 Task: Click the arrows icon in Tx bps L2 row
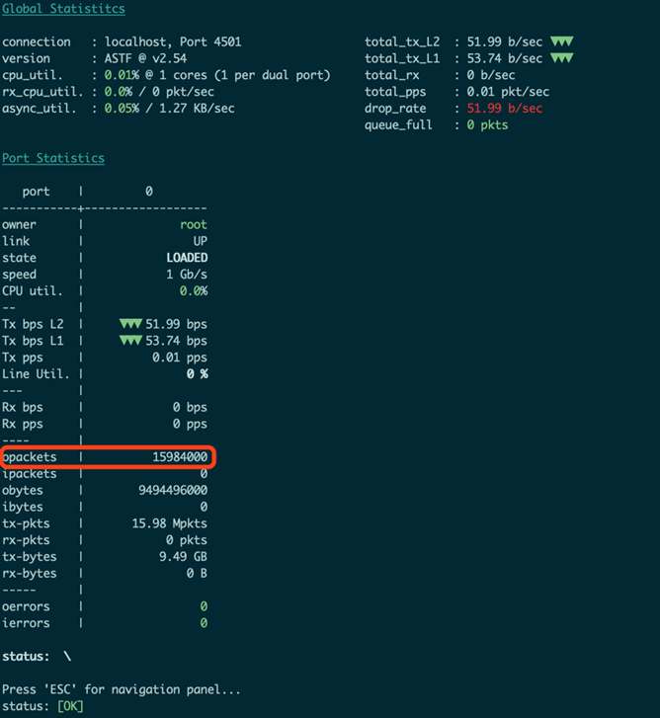130,324
